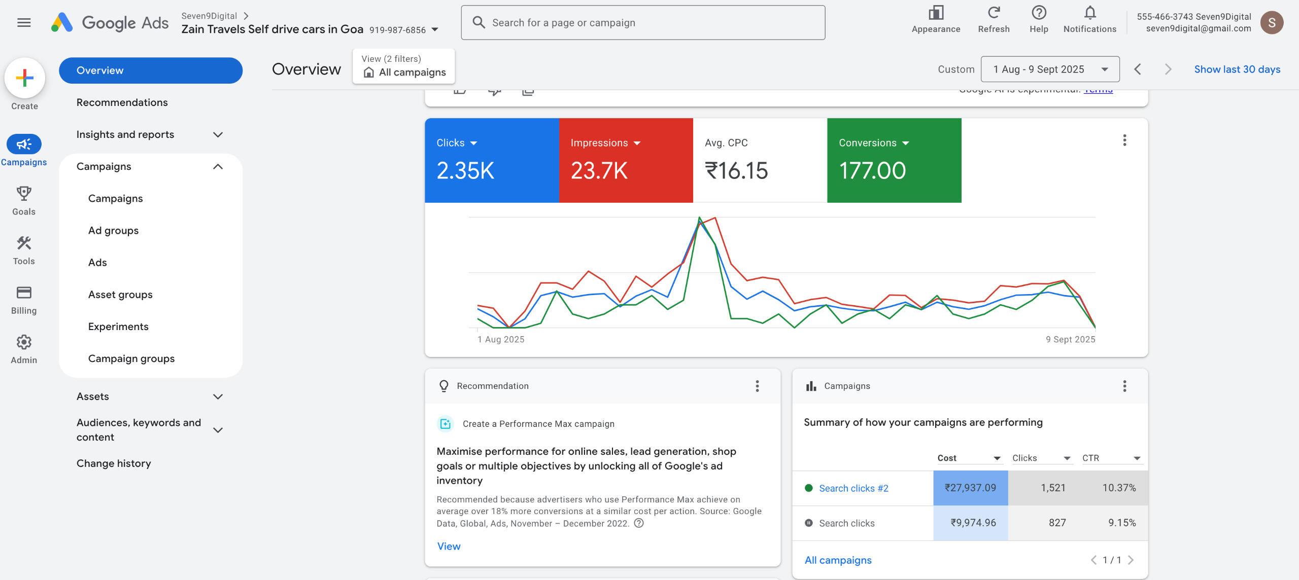Open Notifications bell

coord(1089,13)
